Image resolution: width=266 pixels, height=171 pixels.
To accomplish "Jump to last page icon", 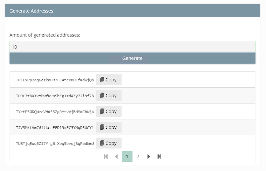I will click(159, 156).
